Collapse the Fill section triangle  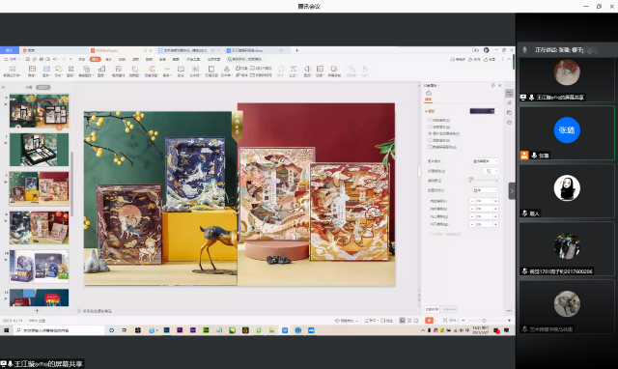pyautogui.click(x=426, y=111)
